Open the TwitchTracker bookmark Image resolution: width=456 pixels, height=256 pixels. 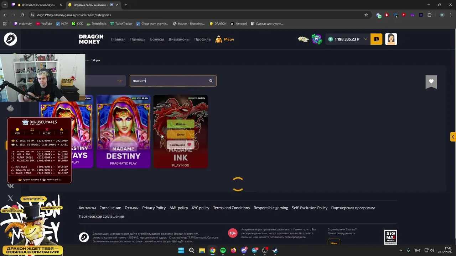121,23
